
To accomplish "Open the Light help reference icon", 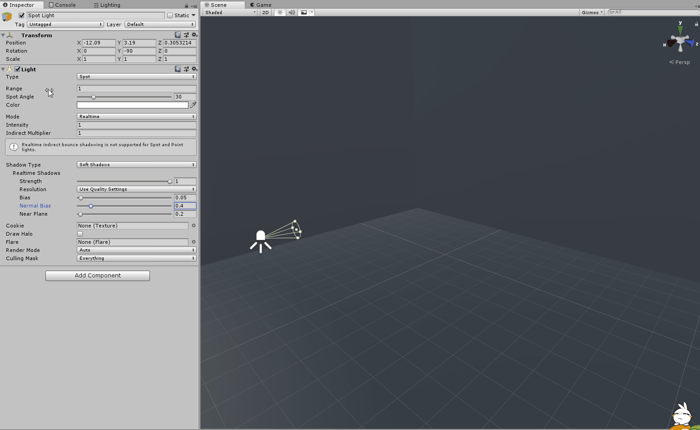I will 178,69.
